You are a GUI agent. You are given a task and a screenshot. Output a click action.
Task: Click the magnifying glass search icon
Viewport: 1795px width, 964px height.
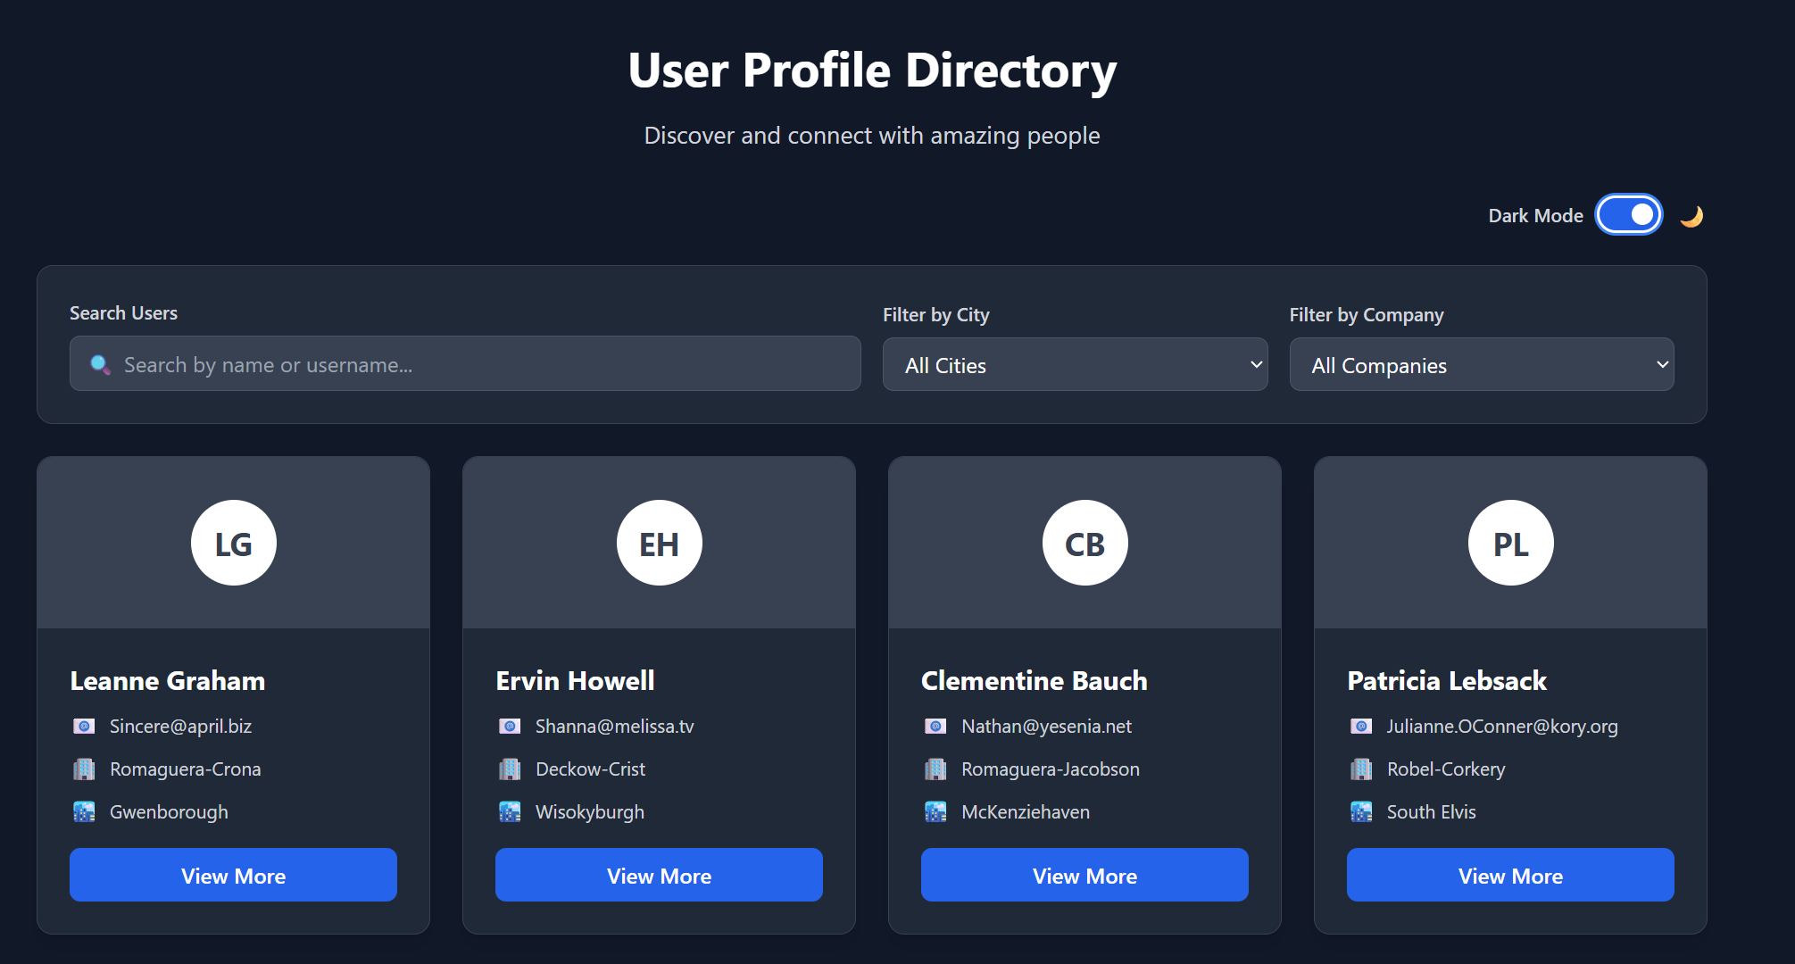click(100, 364)
